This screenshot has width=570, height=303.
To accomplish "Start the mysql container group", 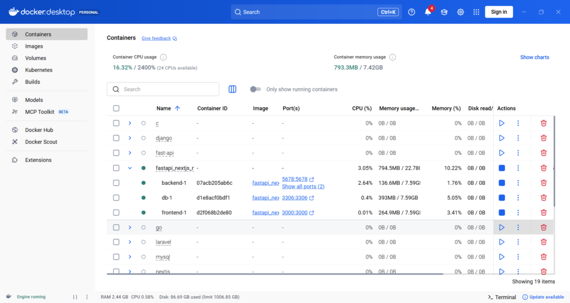I will point(502,257).
